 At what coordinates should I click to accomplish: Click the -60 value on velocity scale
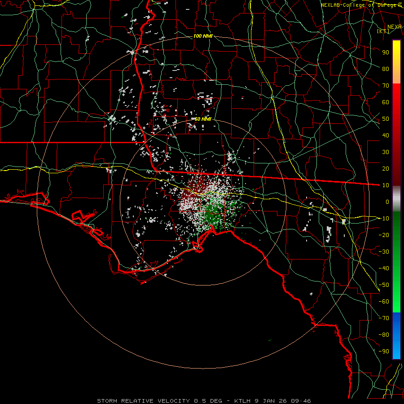click(384, 302)
